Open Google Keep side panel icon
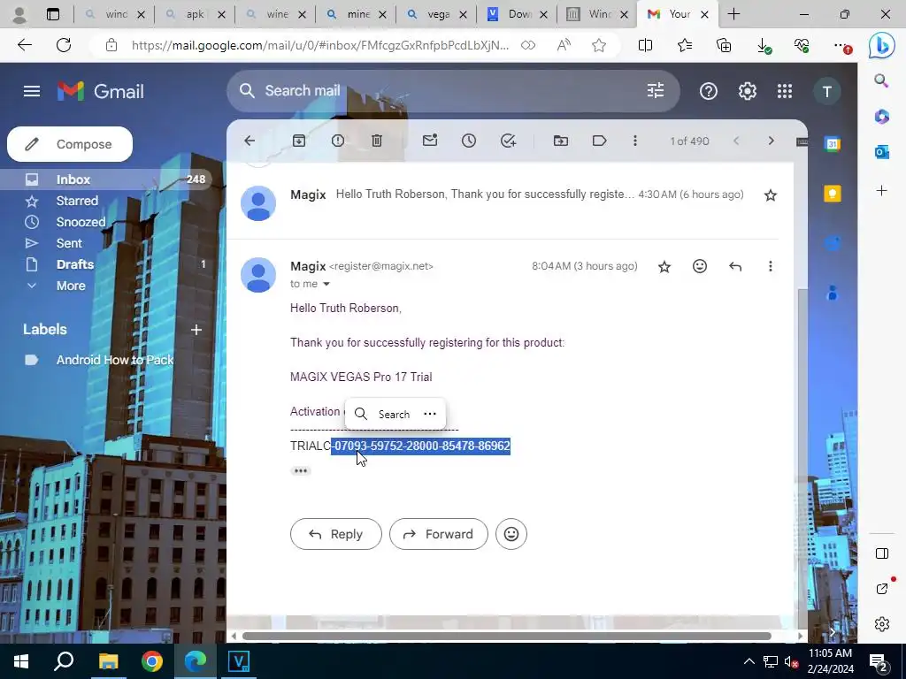The height and width of the screenshot is (679, 906). [833, 194]
